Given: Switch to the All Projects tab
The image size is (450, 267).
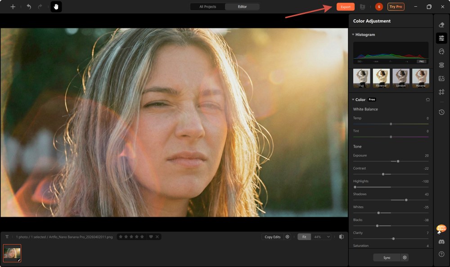Looking at the screenshot, I should (x=207, y=7).
